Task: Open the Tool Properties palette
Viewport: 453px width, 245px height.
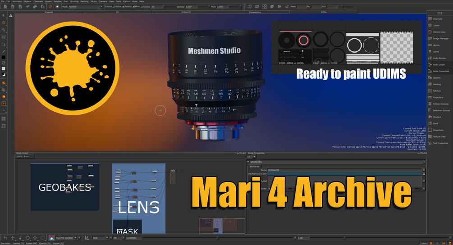Action: pyautogui.click(x=438, y=143)
